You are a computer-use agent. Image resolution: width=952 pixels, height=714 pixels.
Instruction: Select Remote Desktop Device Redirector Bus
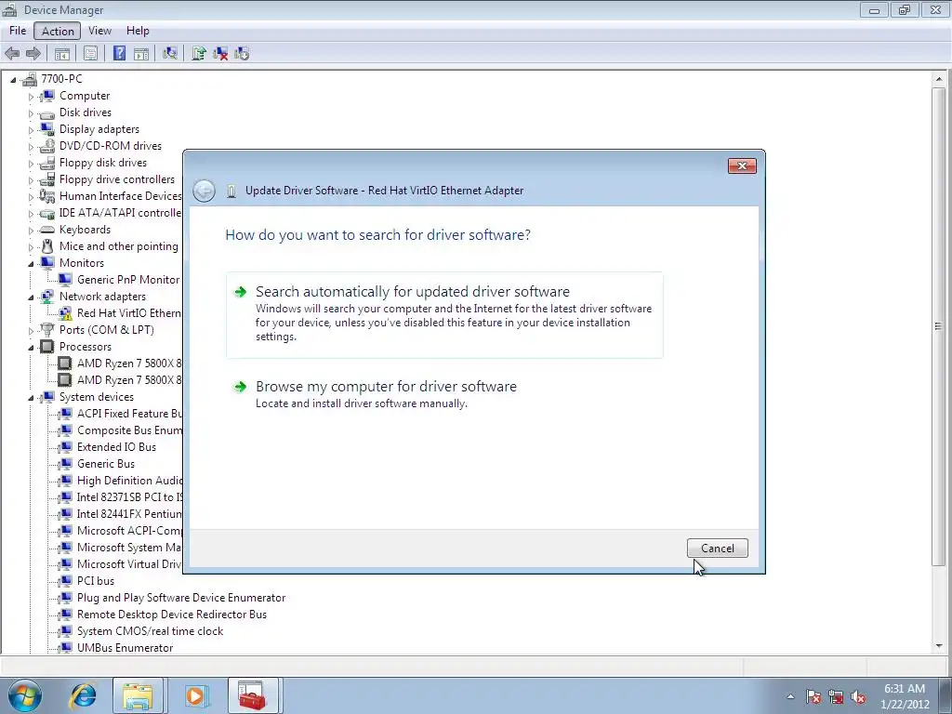click(x=172, y=615)
